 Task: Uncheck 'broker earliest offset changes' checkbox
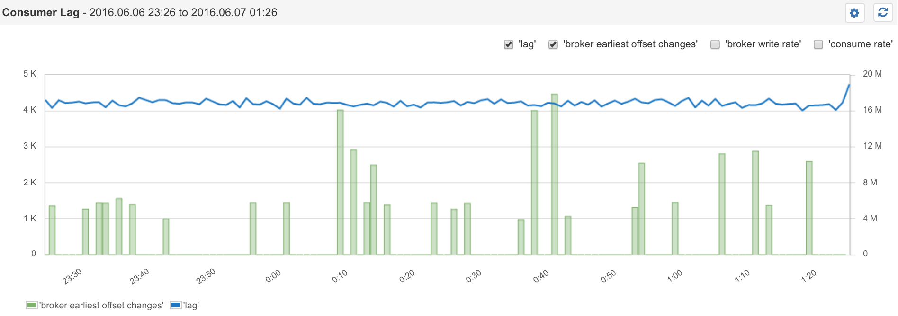point(553,44)
